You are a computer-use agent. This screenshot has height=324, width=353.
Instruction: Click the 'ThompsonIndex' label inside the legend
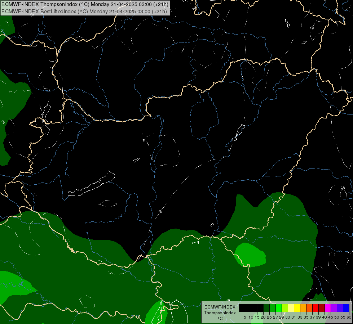pos(220,313)
